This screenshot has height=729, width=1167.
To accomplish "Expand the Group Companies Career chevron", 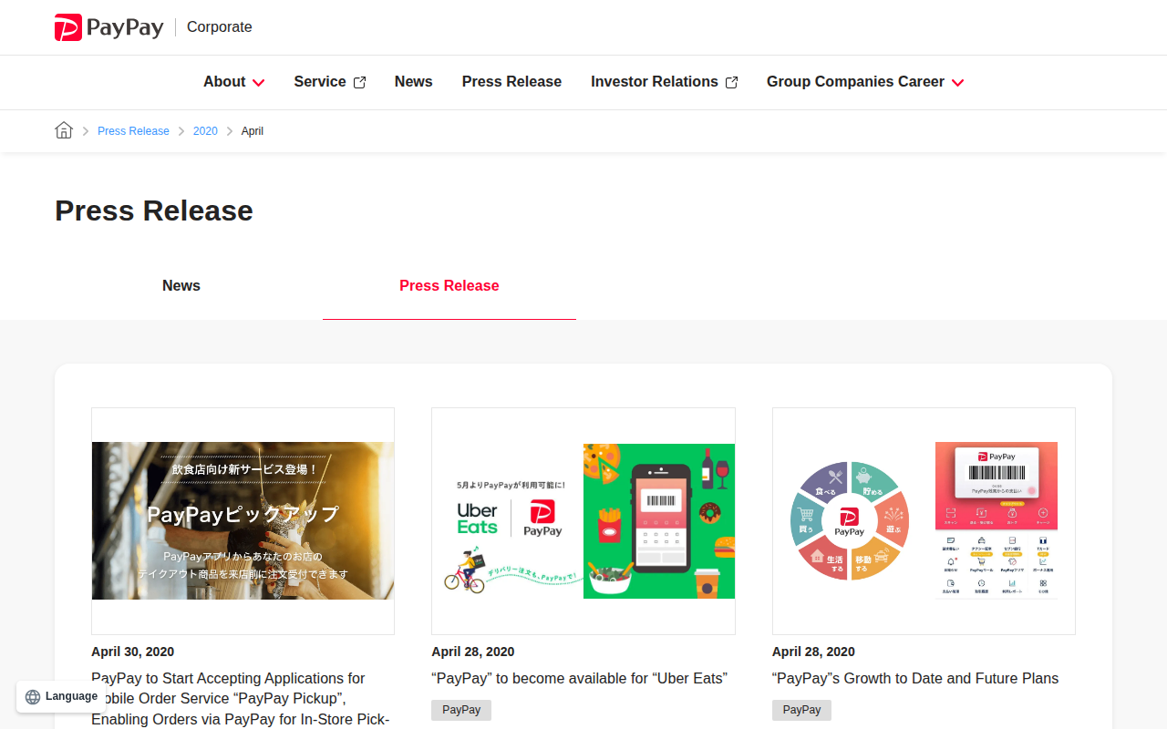I will point(957,82).
